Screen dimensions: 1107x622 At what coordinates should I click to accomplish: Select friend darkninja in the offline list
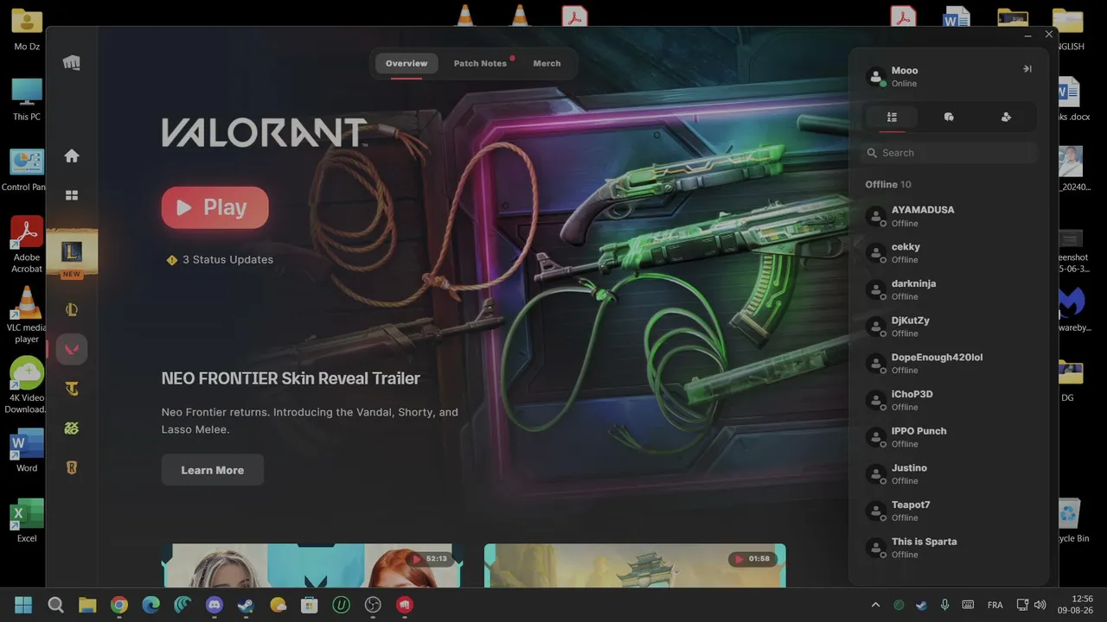[949, 289]
